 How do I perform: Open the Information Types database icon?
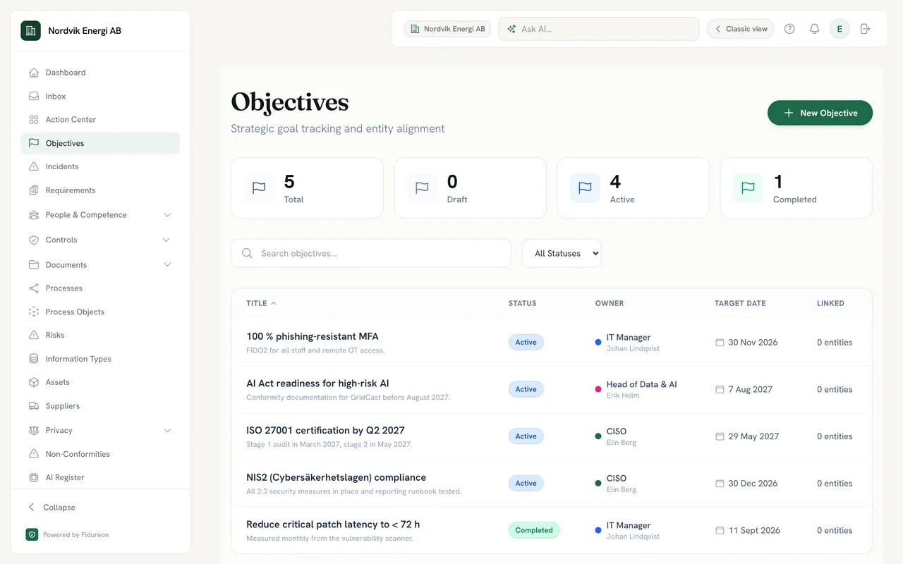click(33, 359)
